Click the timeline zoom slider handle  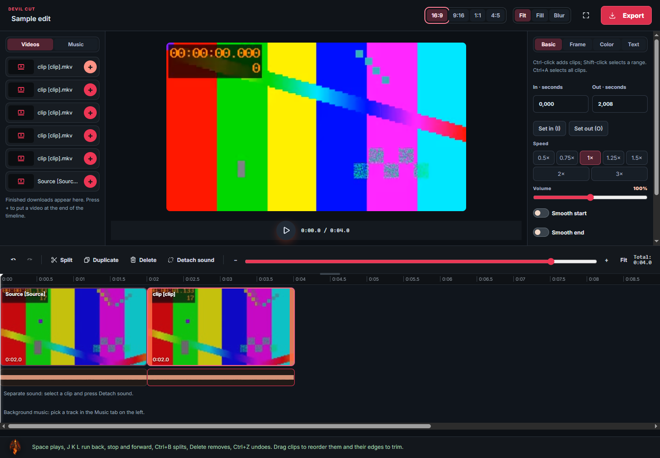pyautogui.click(x=551, y=261)
